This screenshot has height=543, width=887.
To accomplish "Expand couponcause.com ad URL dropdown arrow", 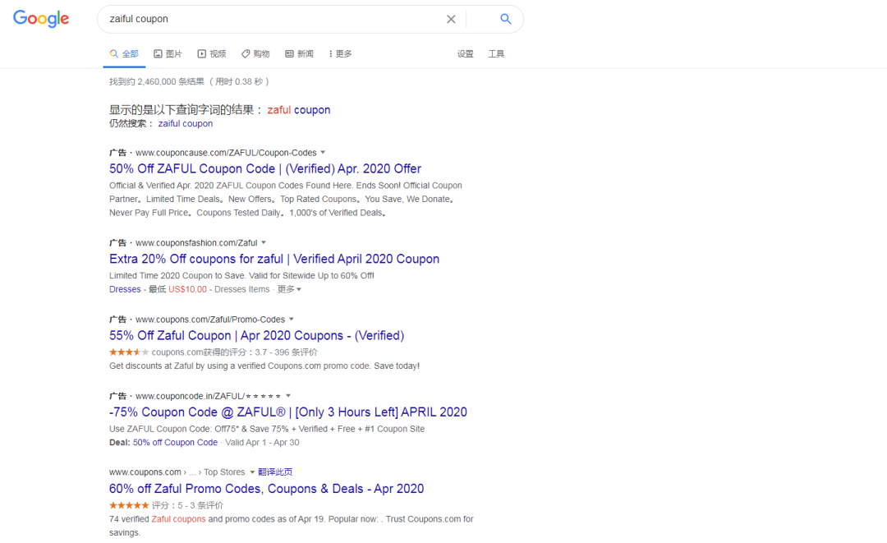I will [323, 152].
